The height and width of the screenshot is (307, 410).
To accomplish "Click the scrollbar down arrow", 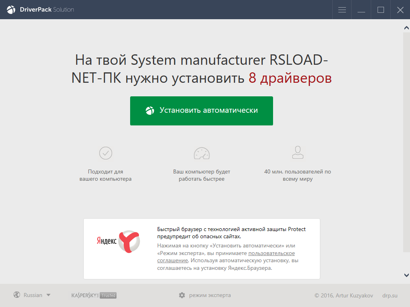I will click(x=406, y=275).
